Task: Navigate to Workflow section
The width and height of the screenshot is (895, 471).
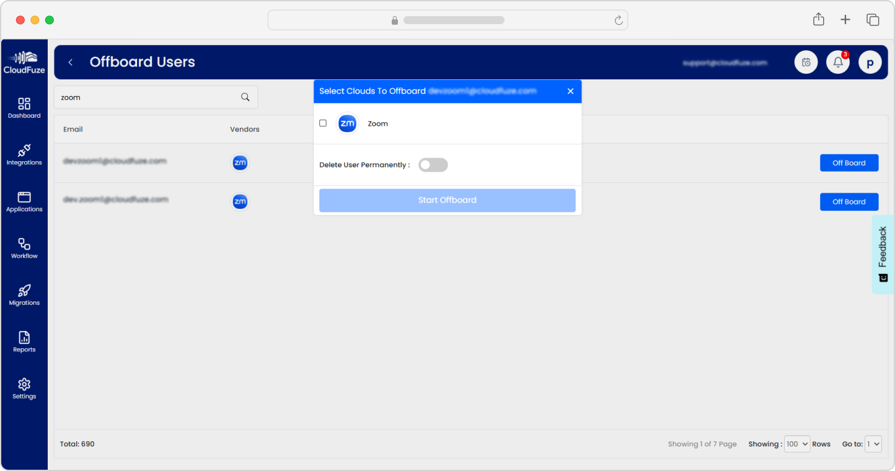Action: 24,247
